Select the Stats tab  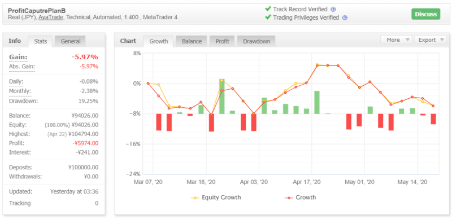(x=40, y=41)
